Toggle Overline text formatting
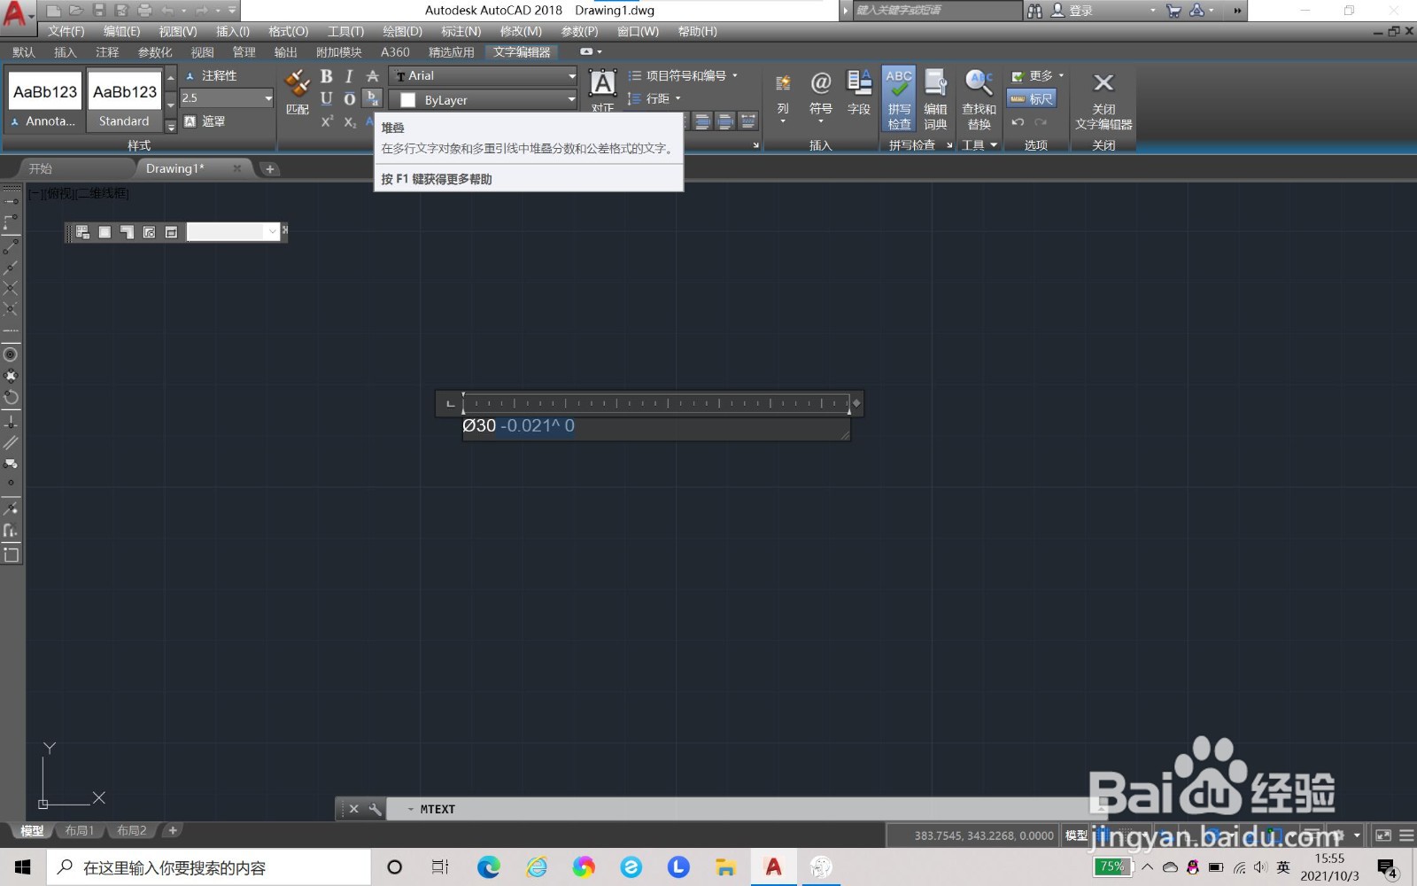1417x886 pixels. coord(349,98)
